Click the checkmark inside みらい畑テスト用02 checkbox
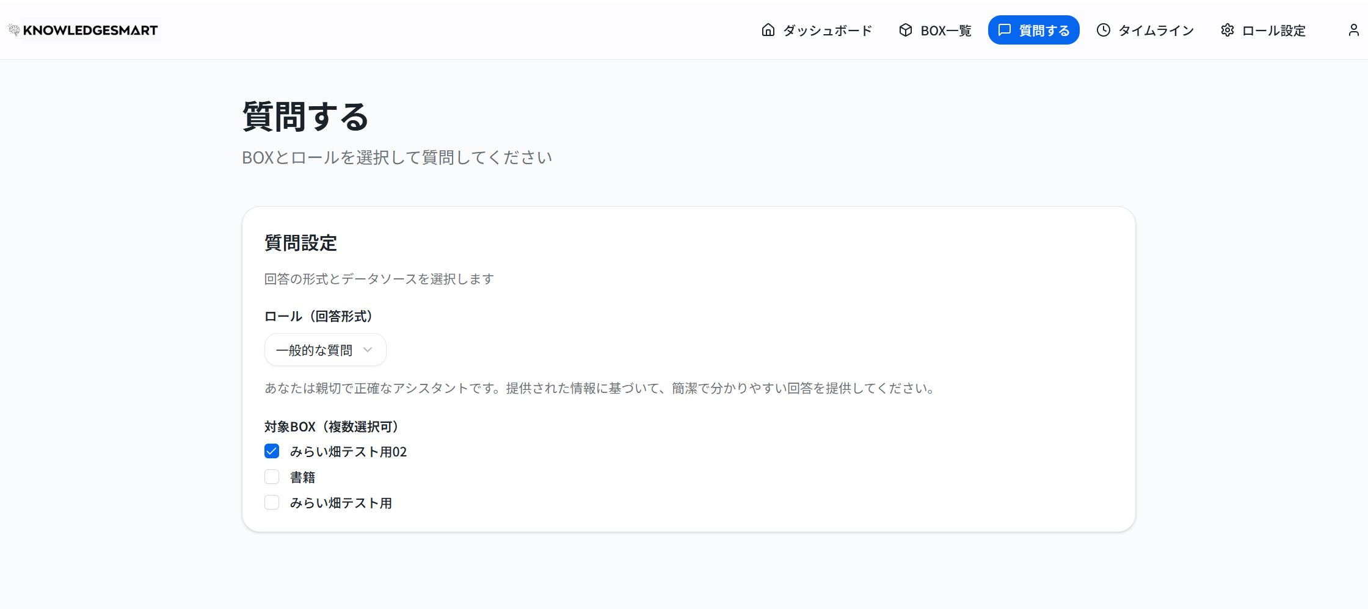1368x609 pixels. click(272, 452)
